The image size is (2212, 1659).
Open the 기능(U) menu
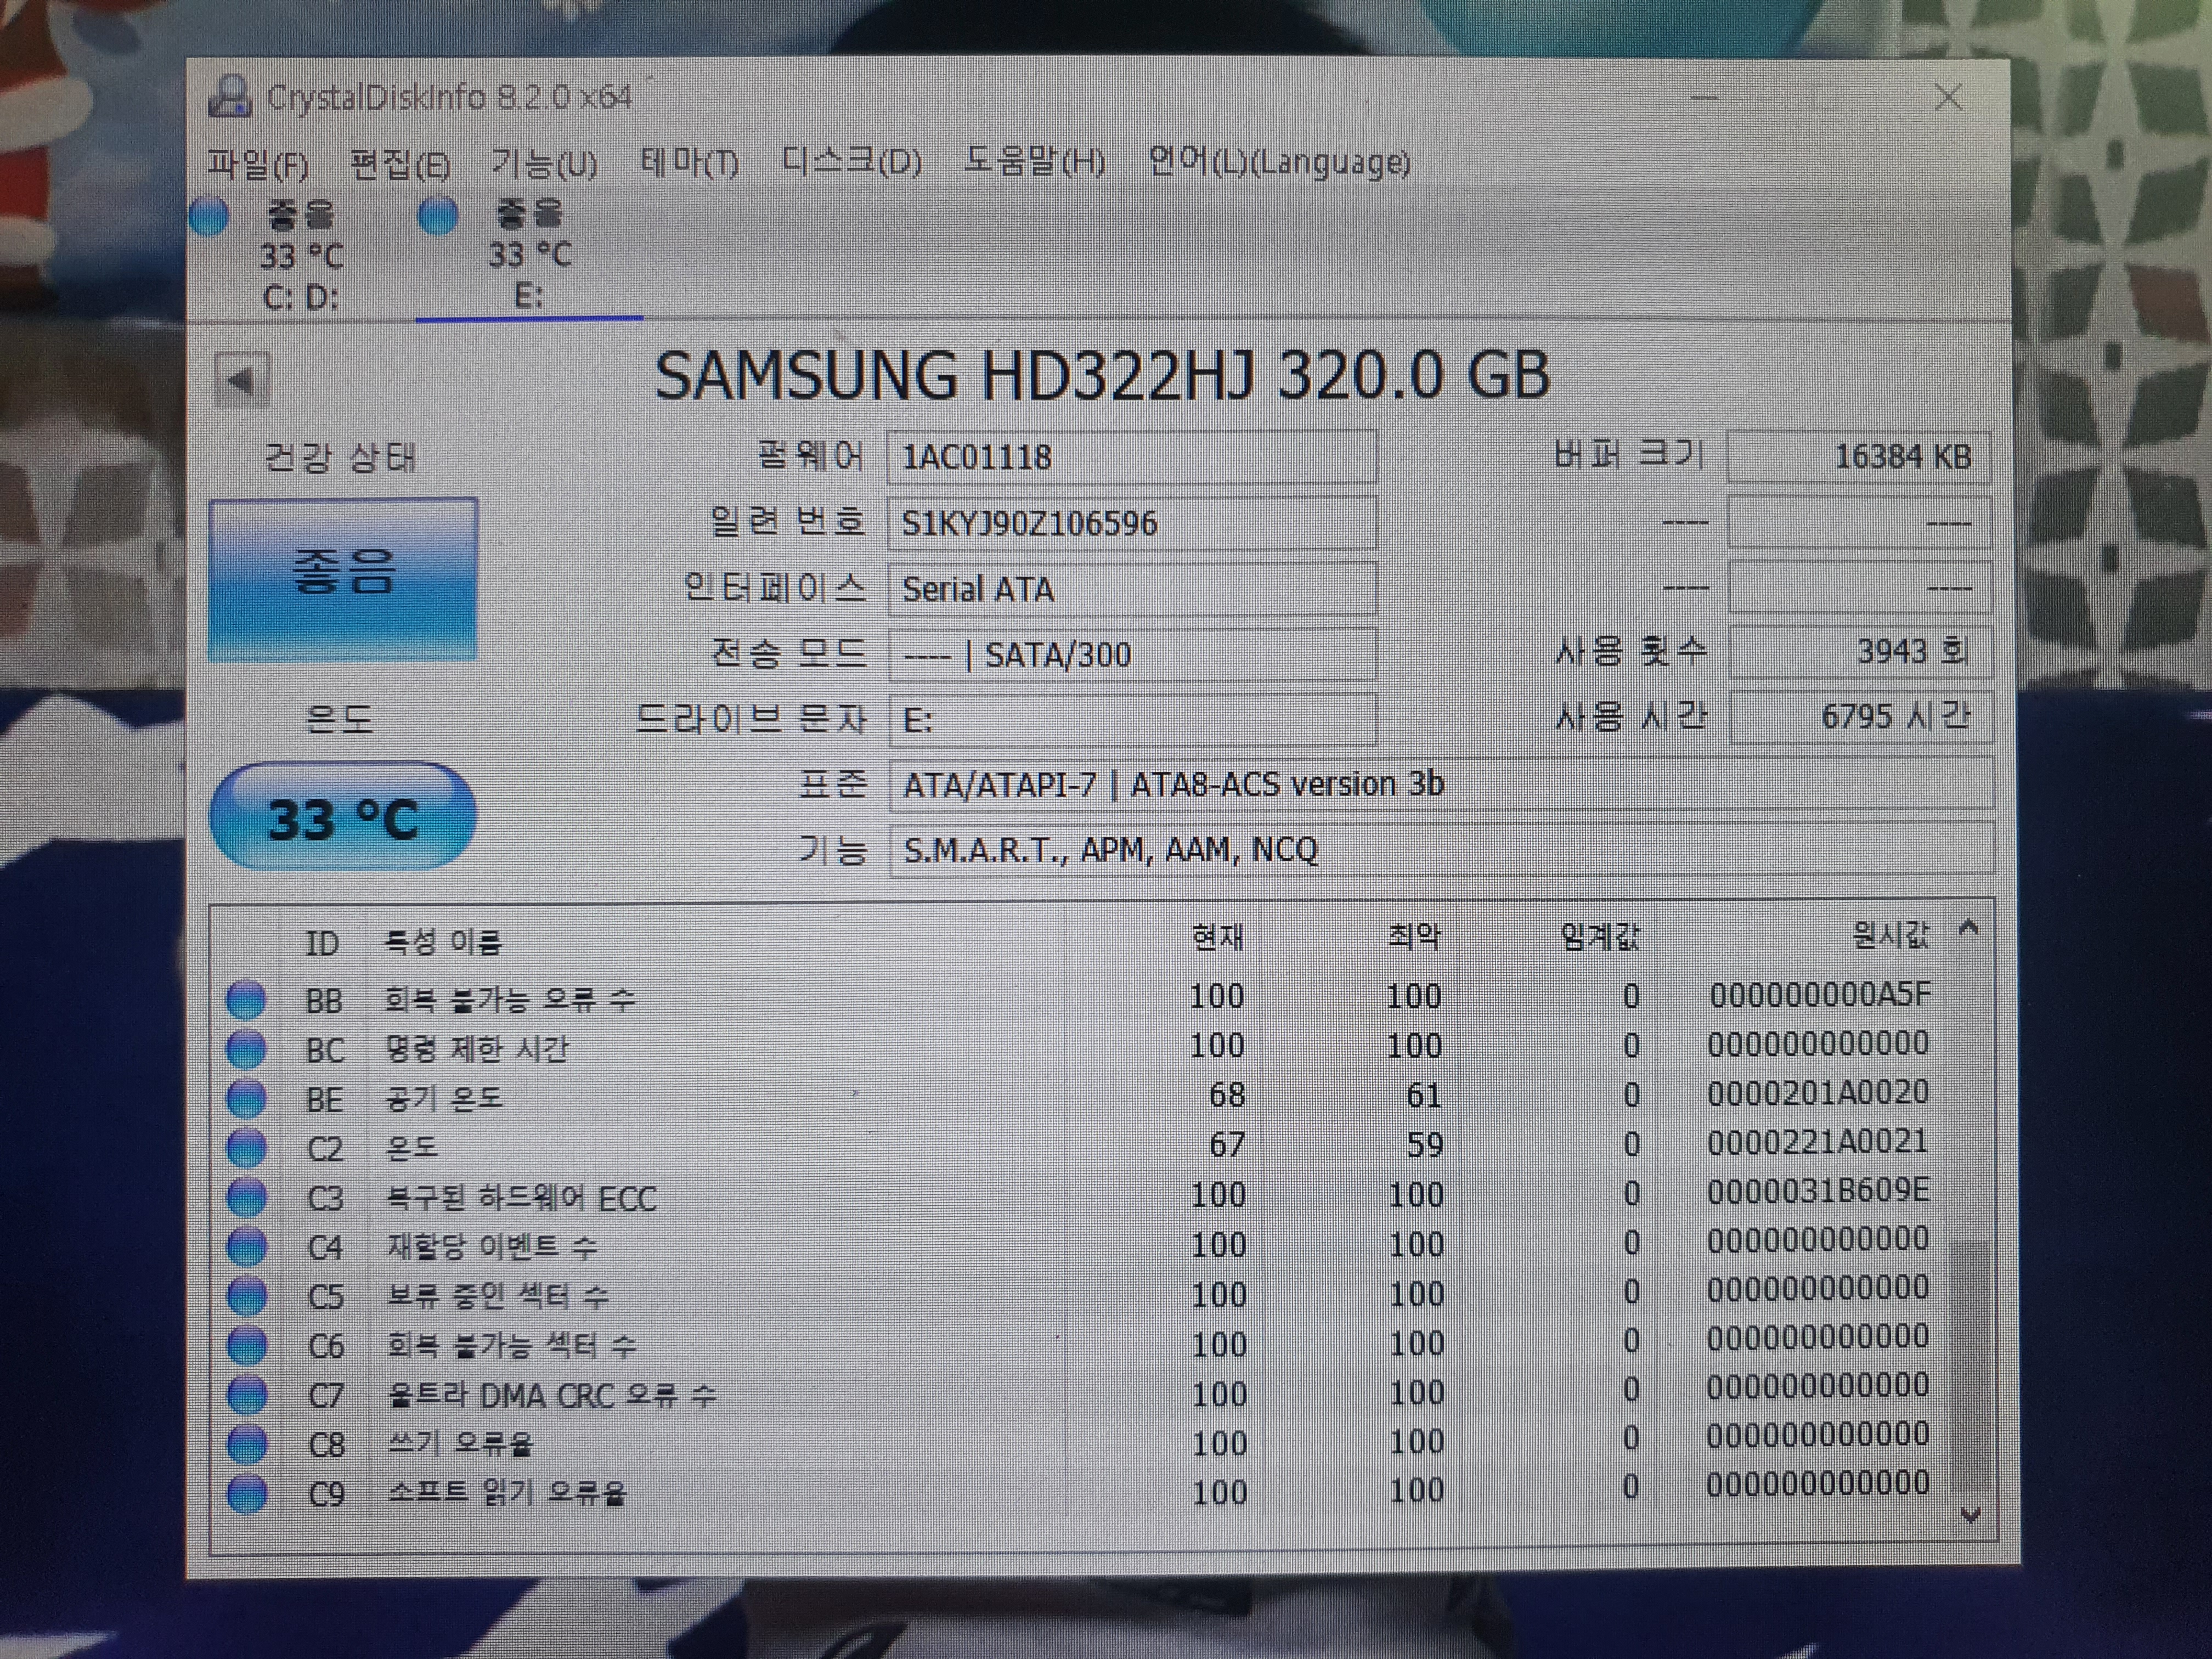tap(544, 163)
